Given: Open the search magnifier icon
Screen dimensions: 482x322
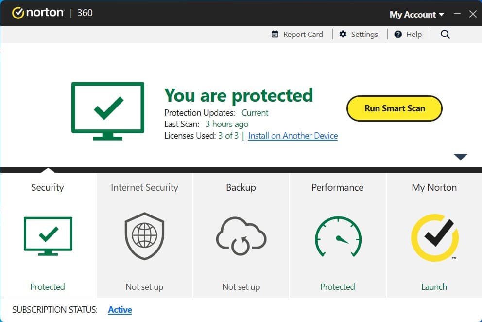Looking at the screenshot, I should click(445, 34).
